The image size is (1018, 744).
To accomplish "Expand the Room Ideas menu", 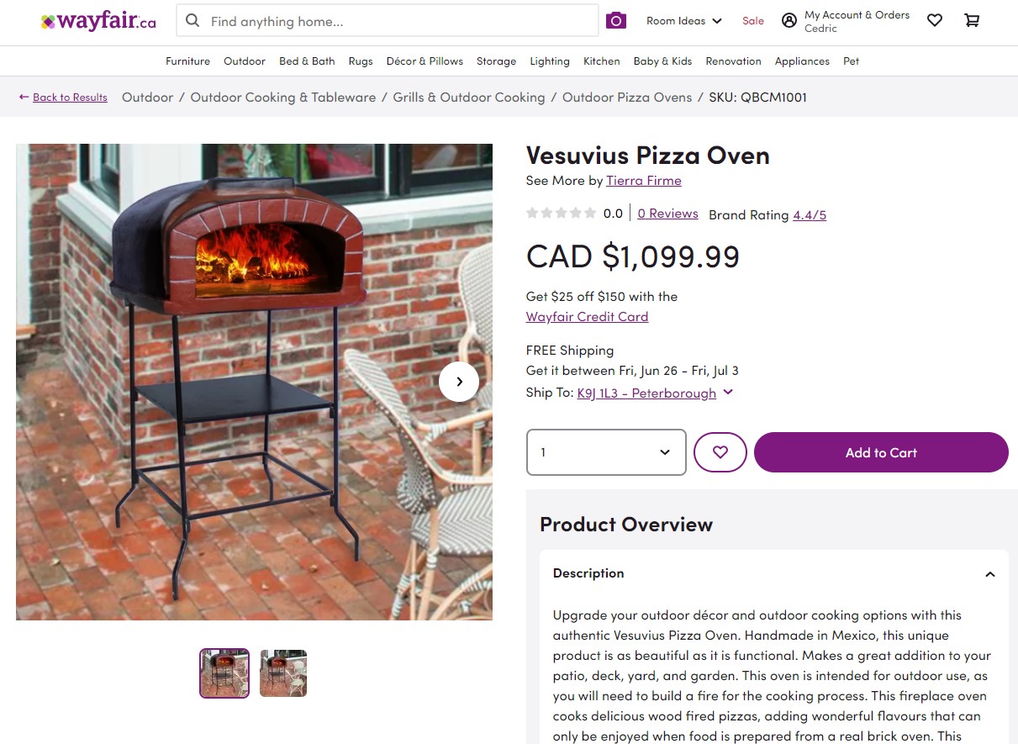I will (x=683, y=21).
